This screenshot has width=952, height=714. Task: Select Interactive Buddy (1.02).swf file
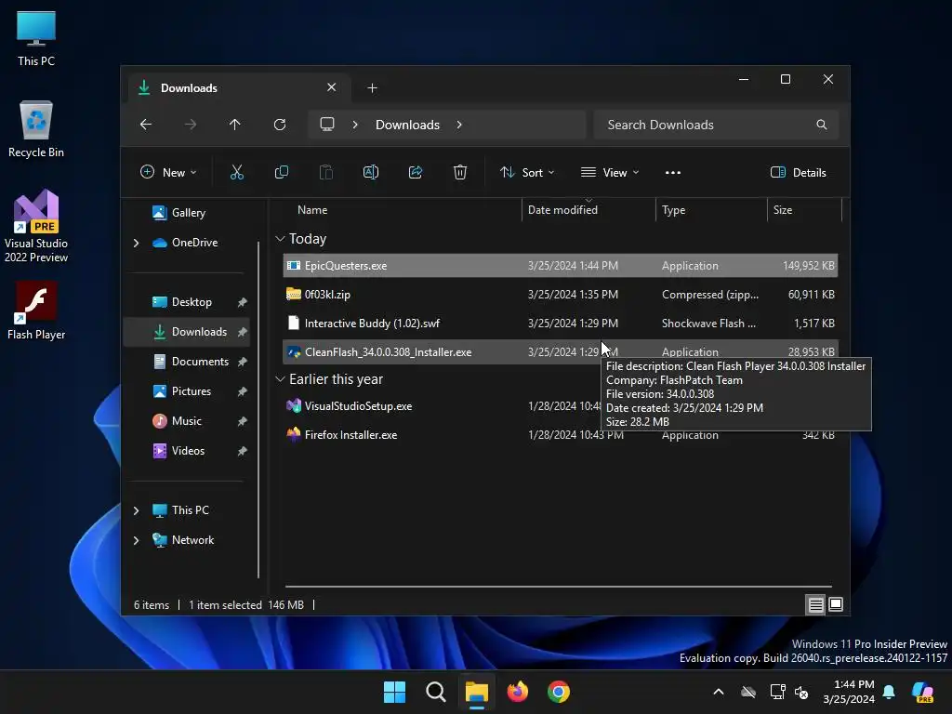[x=561, y=323]
